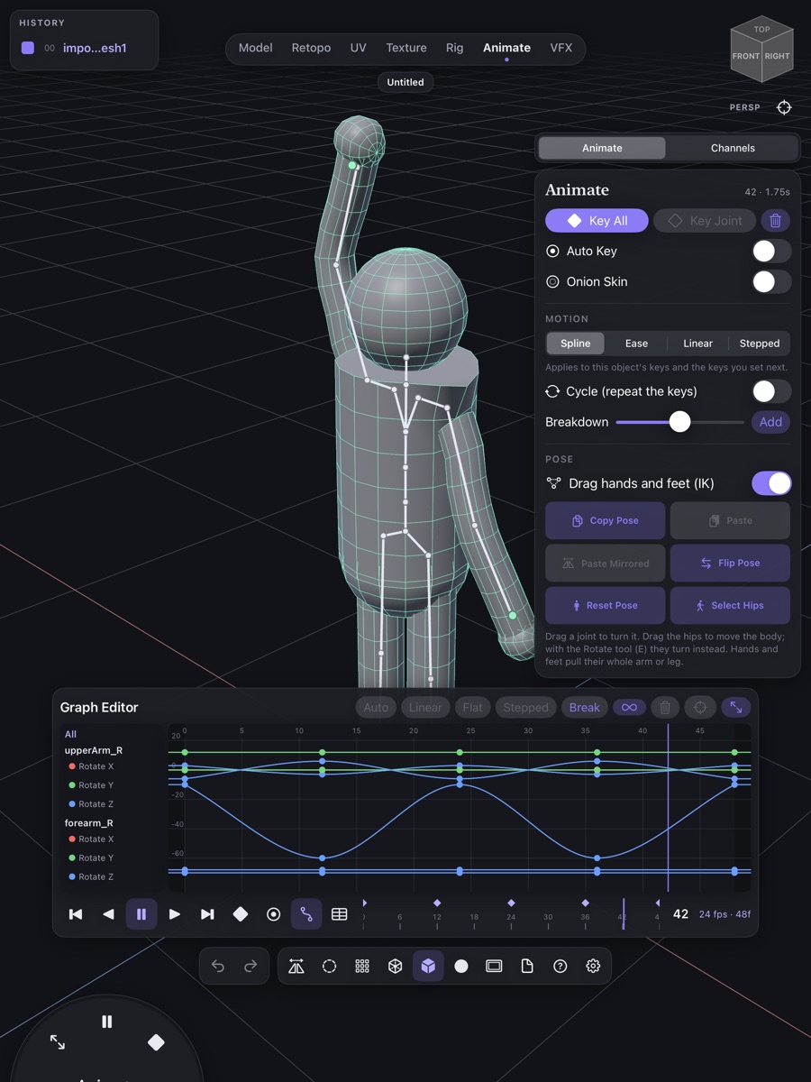This screenshot has width=811, height=1082.
Task: Step back one frame
Action: coord(108,914)
